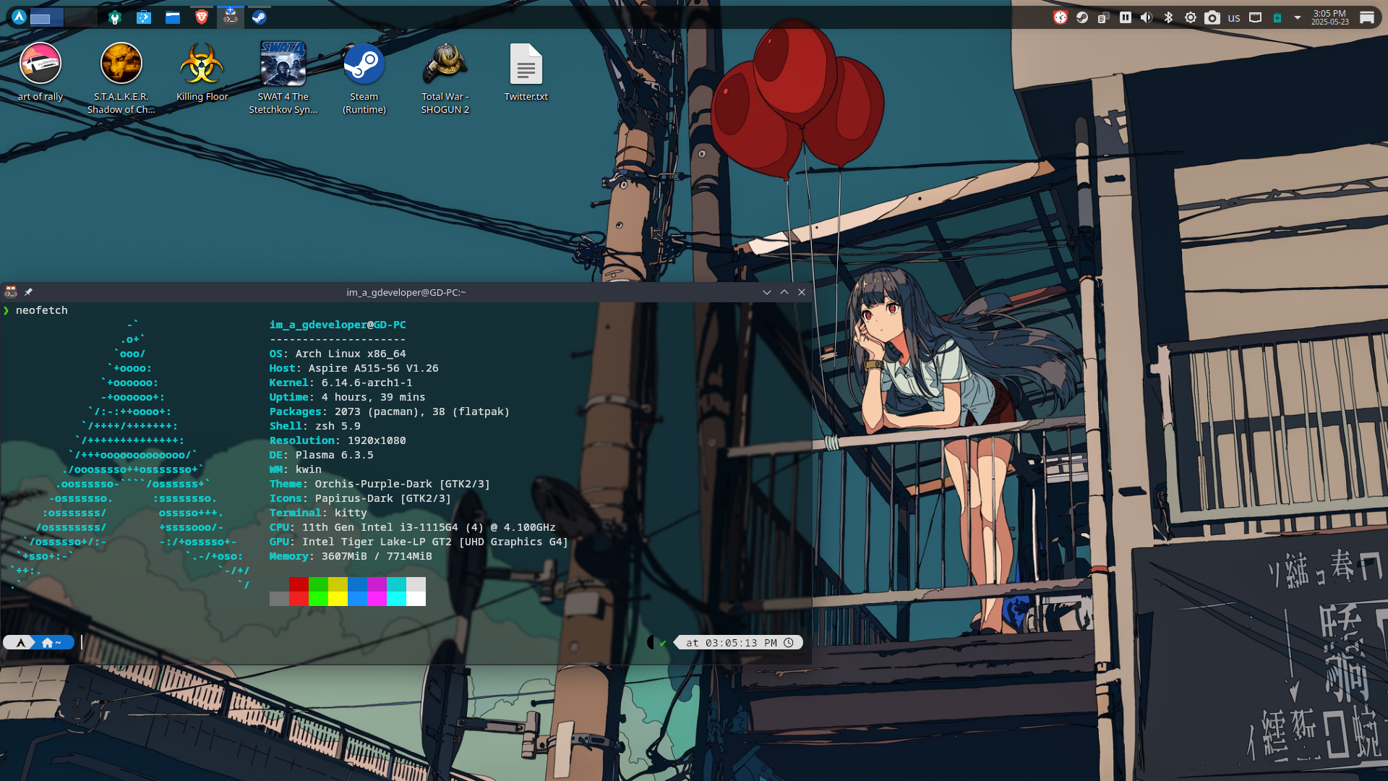Open brightness and color tray applet

click(1191, 17)
